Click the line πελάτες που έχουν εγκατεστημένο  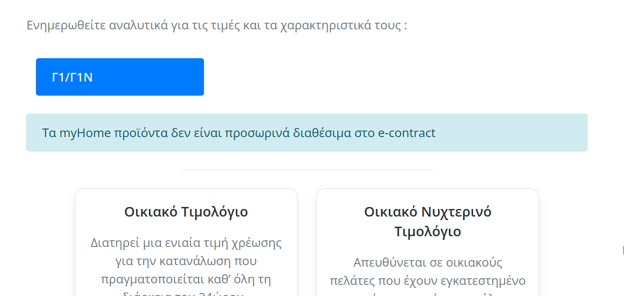[x=428, y=281]
